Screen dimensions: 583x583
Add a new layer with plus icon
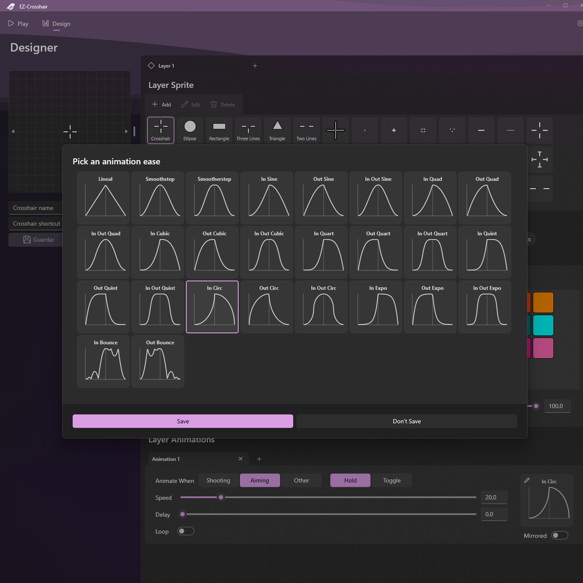(x=255, y=66)
